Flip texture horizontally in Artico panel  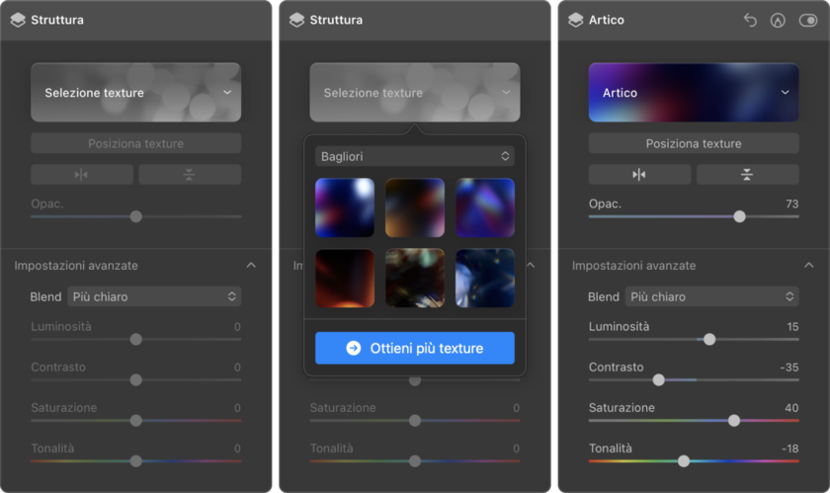coord(639,174)
